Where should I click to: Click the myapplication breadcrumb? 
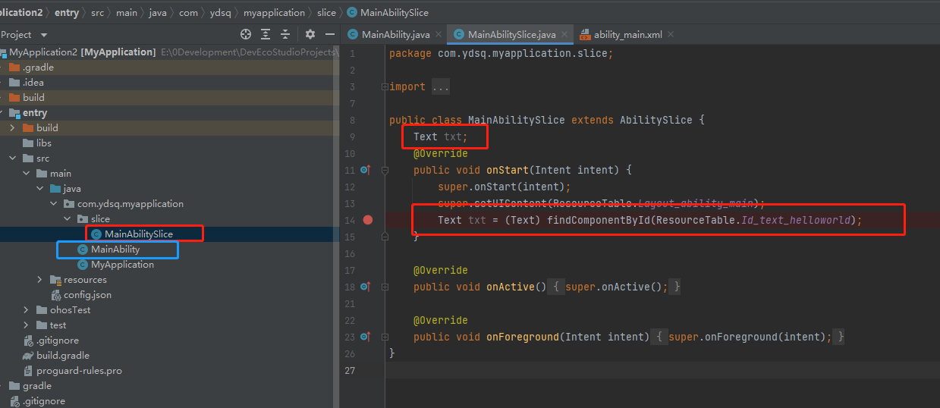coord(275,13)
